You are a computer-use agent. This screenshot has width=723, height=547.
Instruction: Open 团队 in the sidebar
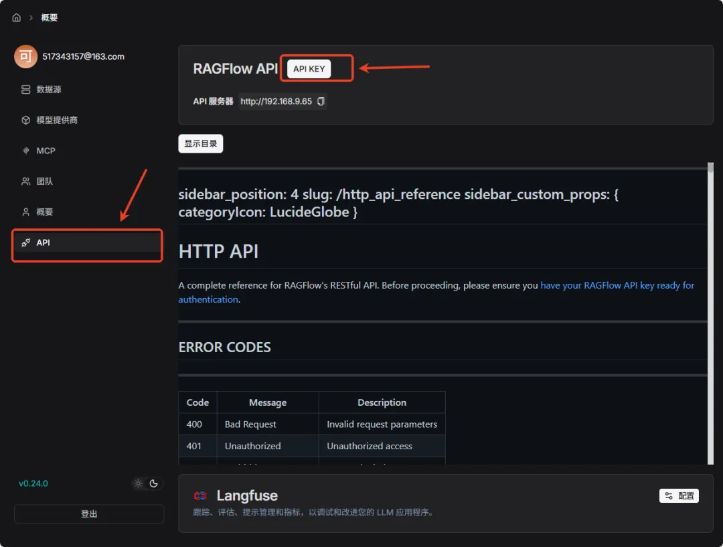click(x=88, y=181)
